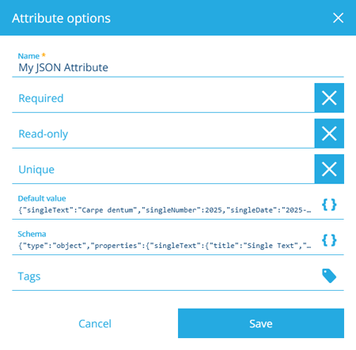Click the Attribute options title bar
356x350 pixels.
coord(178,17)
